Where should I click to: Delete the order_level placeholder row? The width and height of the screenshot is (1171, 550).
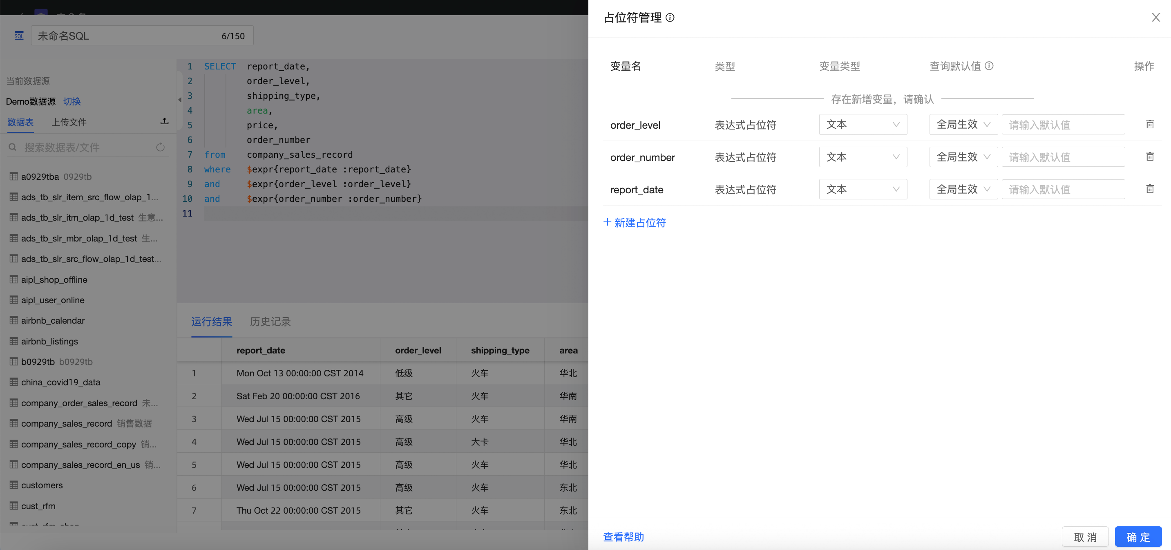(1150, 125)
